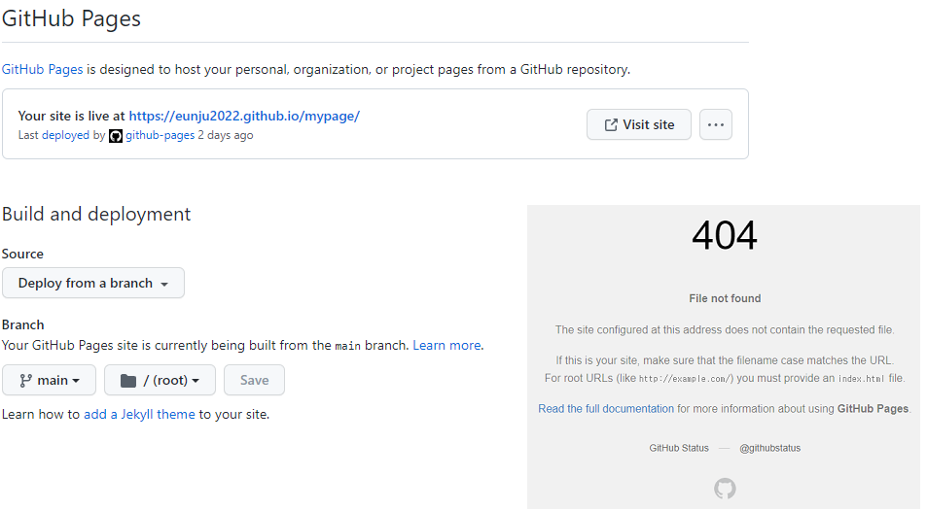
Task: Click Read the full documentation link
Action: click(x=606, y=409)
